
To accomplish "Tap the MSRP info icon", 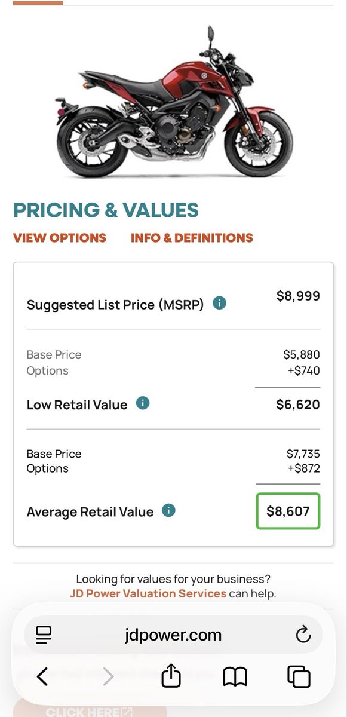I will coord(219,304).
